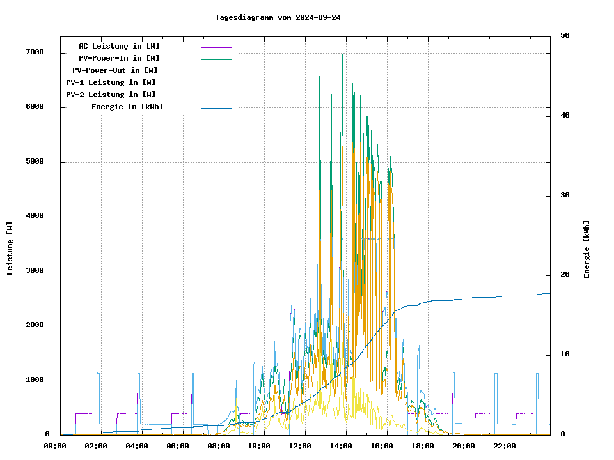
Task: Click the right axis title 'Energie [kWh]'
Action: click(x=586, y=249)
